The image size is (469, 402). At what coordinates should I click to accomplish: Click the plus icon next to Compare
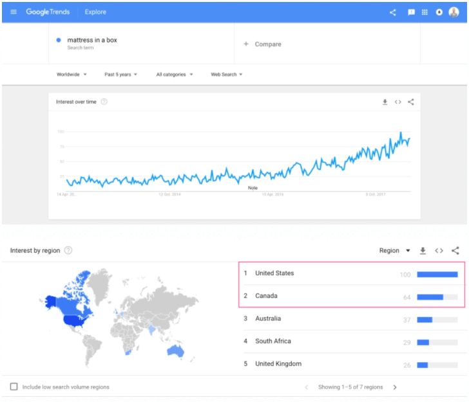point(246,44)
